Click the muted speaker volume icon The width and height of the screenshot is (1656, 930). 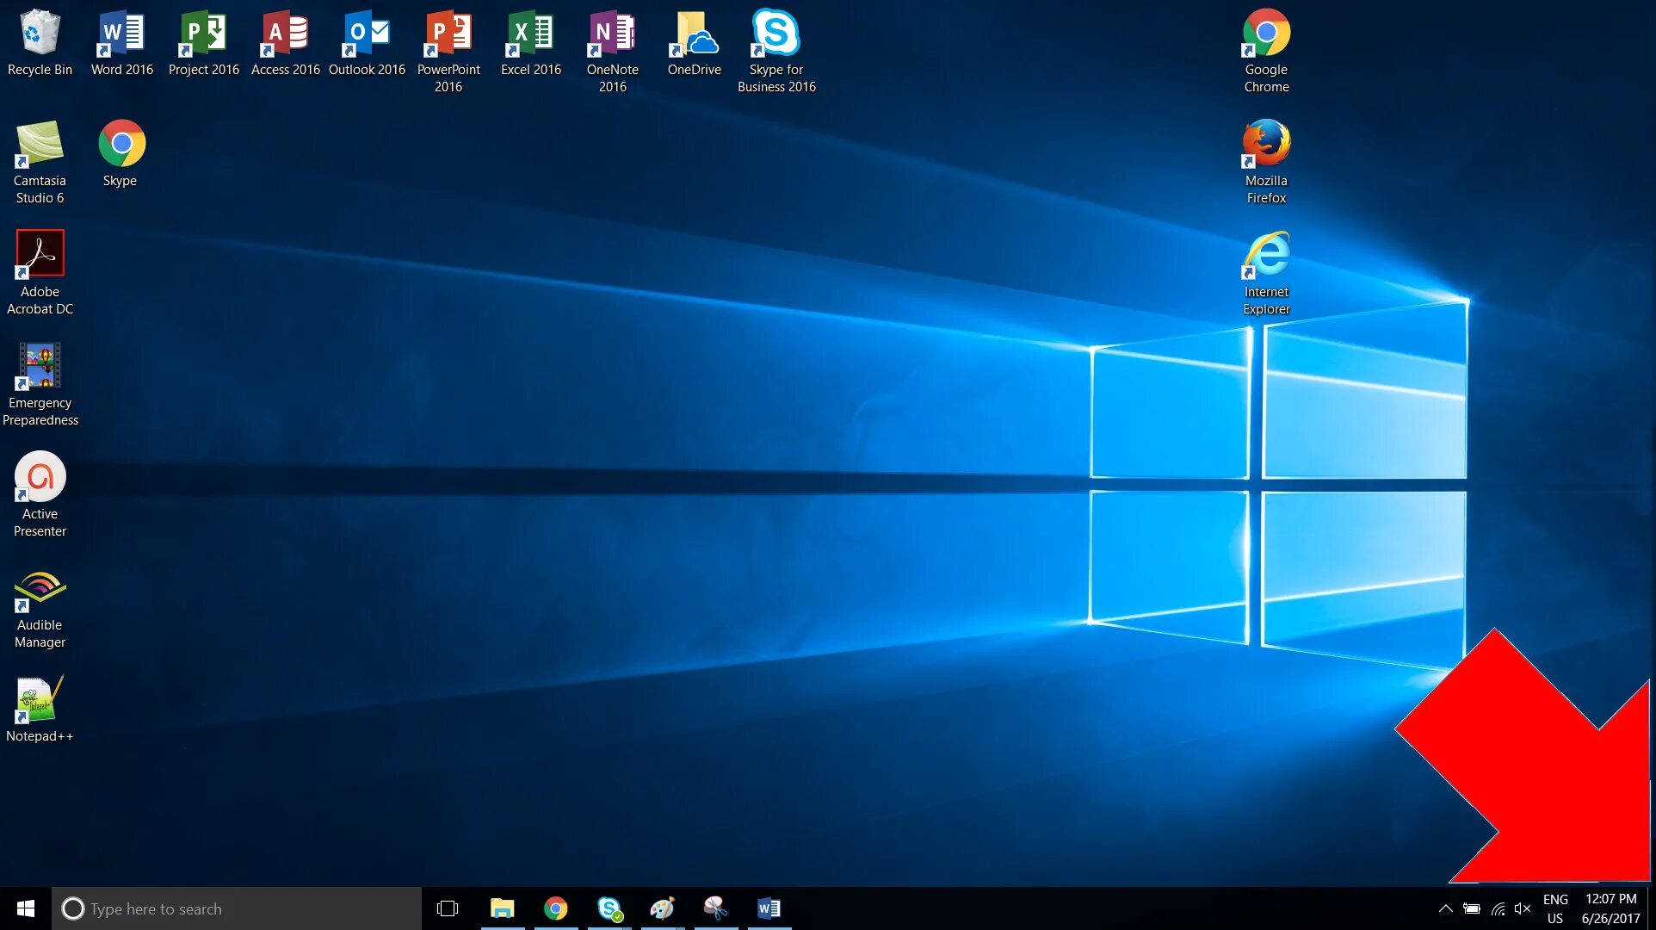point(1523,908)
